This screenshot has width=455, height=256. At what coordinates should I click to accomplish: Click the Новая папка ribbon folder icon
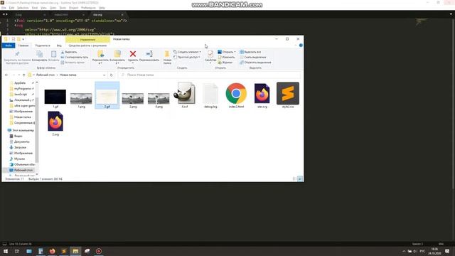click(x=167, y=54)
